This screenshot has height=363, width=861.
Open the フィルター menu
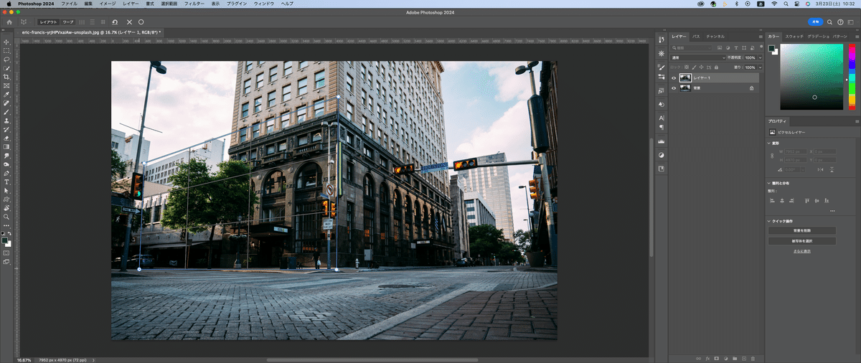194,4
